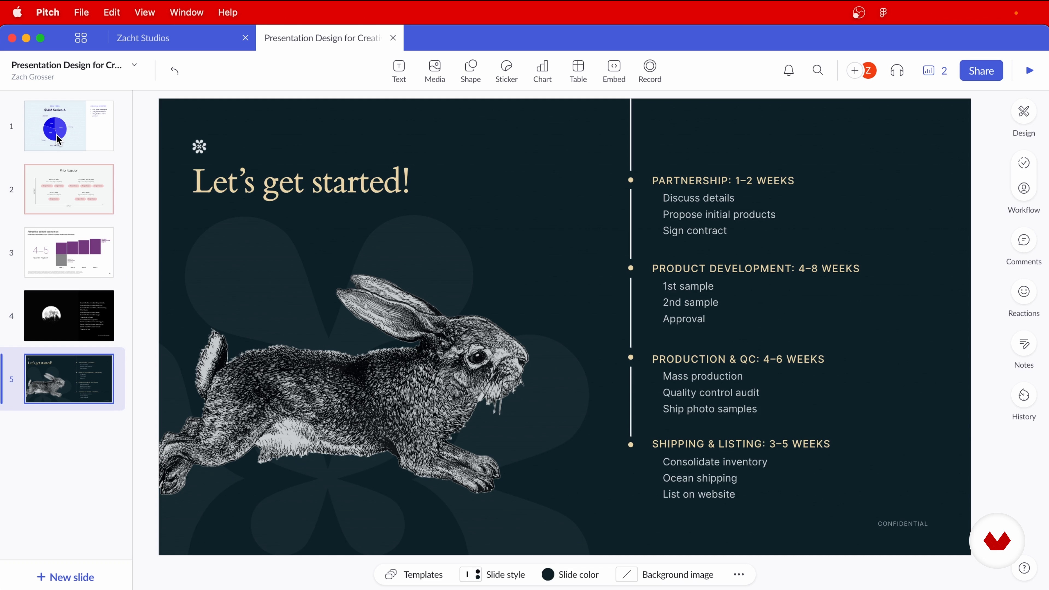Open the headphones live audio icon

[x=897, y=70]
